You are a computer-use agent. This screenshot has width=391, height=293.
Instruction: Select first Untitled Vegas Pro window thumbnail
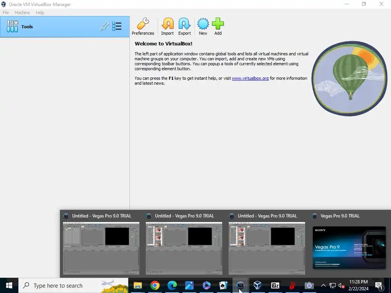click(101, 248)
